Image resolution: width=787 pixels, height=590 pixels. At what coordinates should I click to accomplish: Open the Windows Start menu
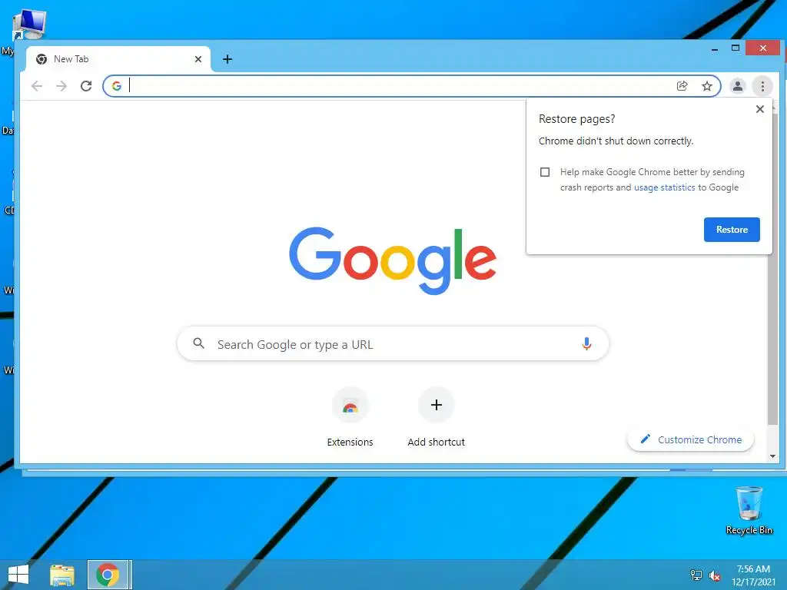tap(18, 575)
